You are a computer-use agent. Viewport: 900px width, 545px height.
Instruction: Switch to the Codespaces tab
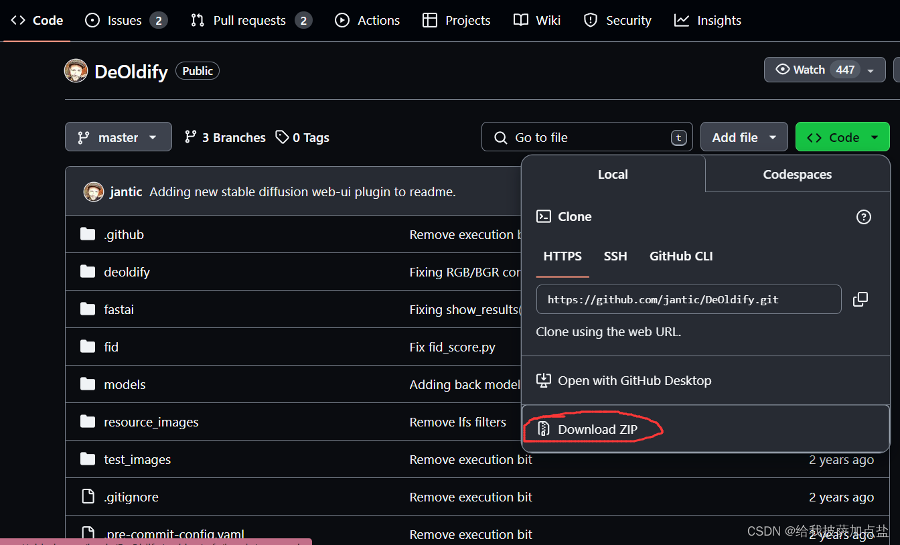[x=797, y=174]
